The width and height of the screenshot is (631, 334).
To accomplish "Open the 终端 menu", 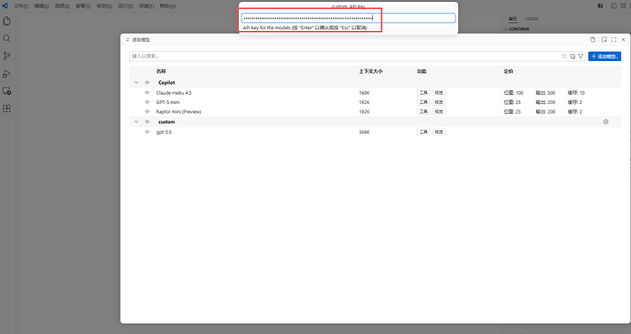I will pos(146,6).
